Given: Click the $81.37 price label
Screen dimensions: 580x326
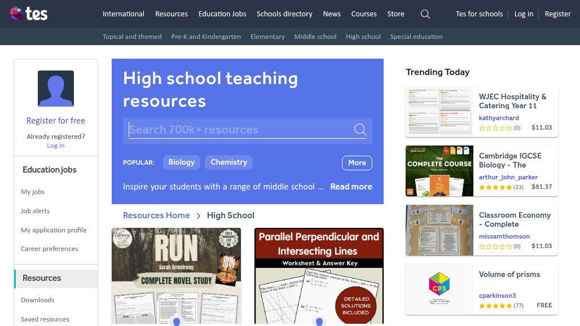Looking at the screenshot, I should pos(542,187).
